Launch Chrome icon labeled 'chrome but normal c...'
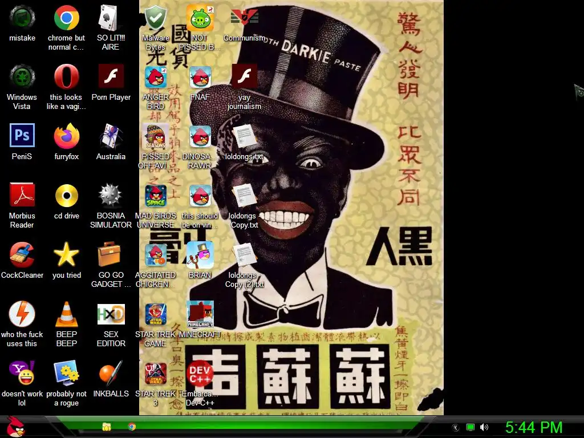 click(x=66, y=18)
